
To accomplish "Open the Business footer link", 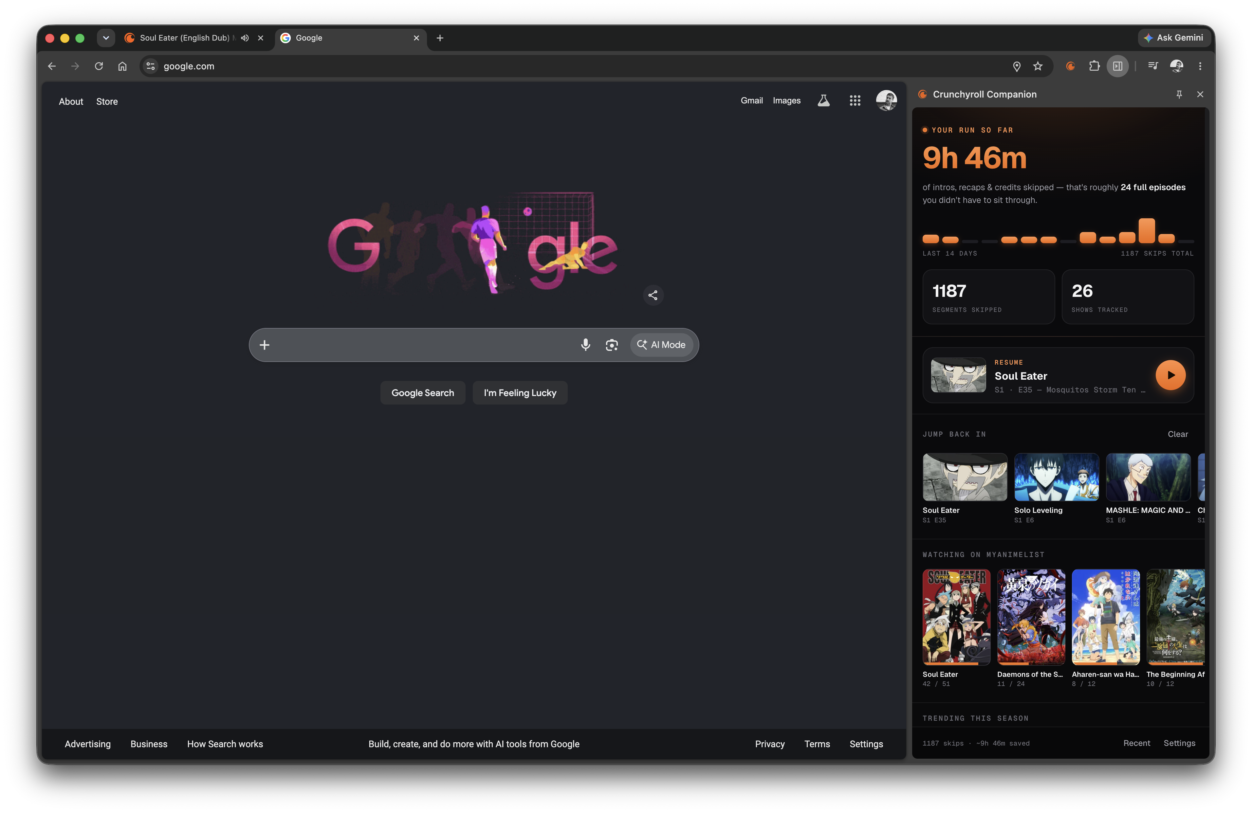I will (149, 744).
